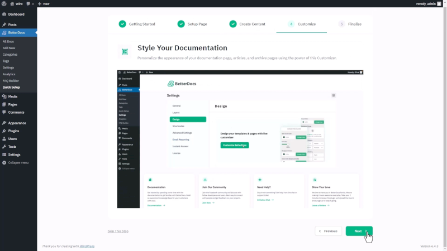This screenshot has width=447, height=251.
Task: Click the Create Content green checkmark icon
Action: click(x=233, y=24)
